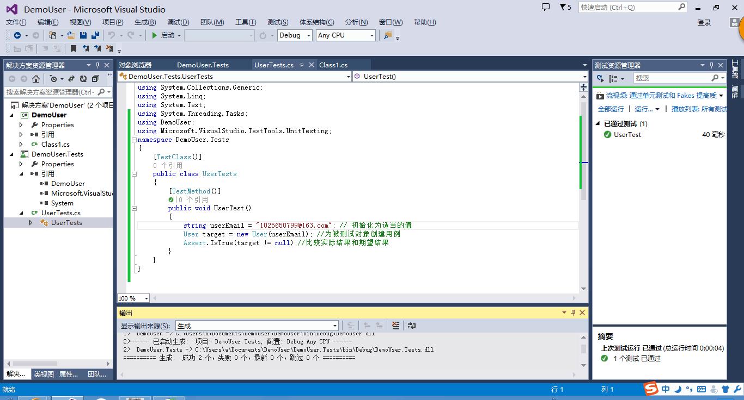This screenshot has width=744, height=400.
Task: Open the output source dropdown showing 生成
Action: click(x=257, y=326)
